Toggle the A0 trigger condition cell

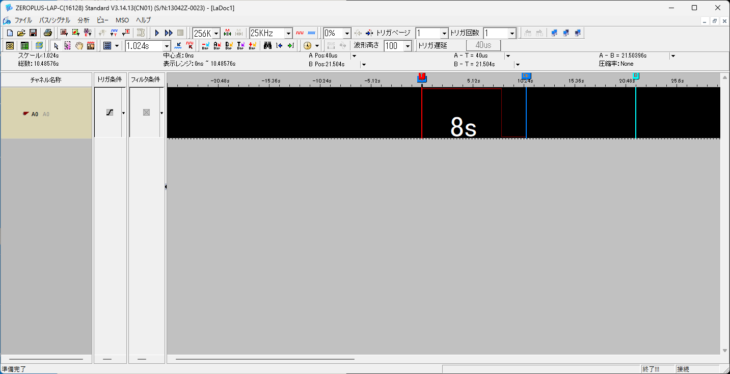[x=109, y=112]
